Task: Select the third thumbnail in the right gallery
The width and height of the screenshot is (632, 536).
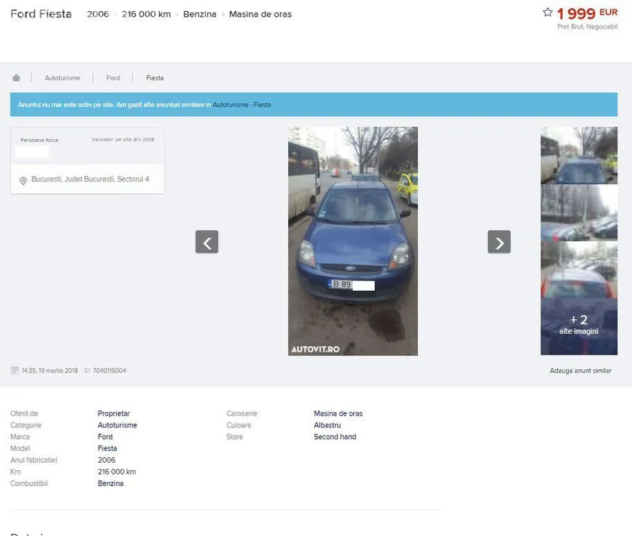Action: pos(579,269)
